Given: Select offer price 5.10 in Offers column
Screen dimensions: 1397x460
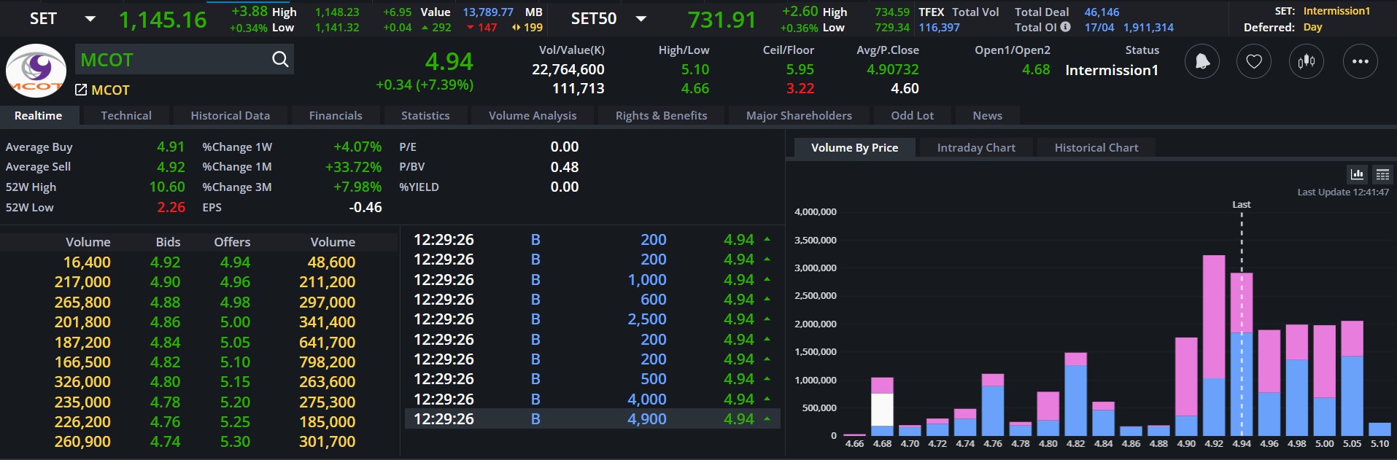Looking at the screenshot, I should click(x=235, y=362).
